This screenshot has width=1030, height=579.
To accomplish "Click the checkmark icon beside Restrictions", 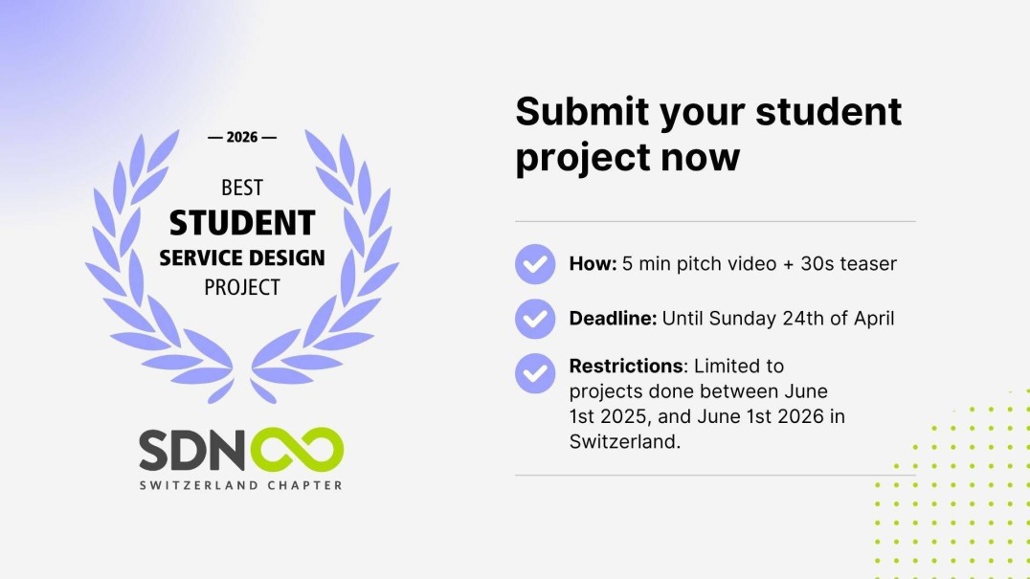I will click(x=535, y=372).
